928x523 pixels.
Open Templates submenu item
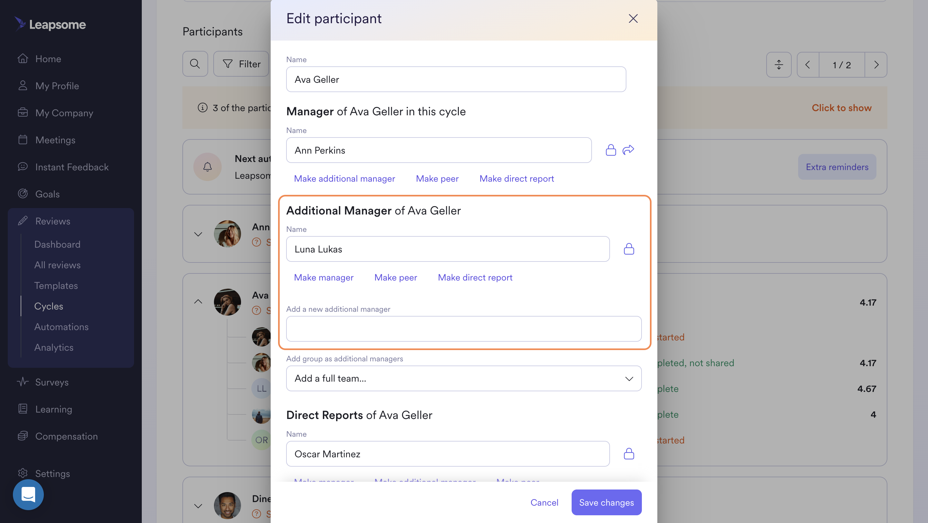(x=56, y=285)
